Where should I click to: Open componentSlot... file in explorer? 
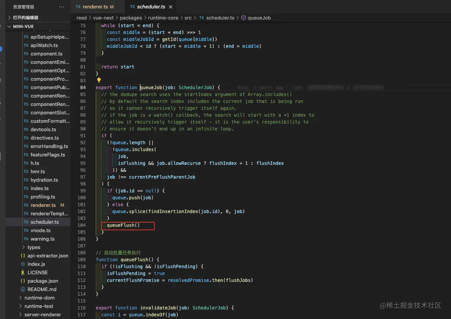[x=49, y=113]
